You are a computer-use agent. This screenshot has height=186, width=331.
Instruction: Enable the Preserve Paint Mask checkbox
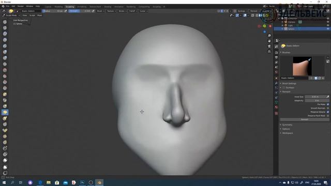328,116
